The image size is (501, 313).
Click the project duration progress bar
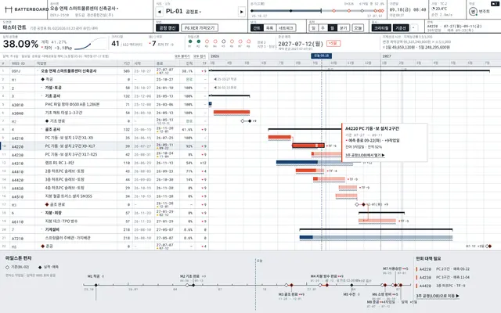pyautogui.click(x=317, y=11)
